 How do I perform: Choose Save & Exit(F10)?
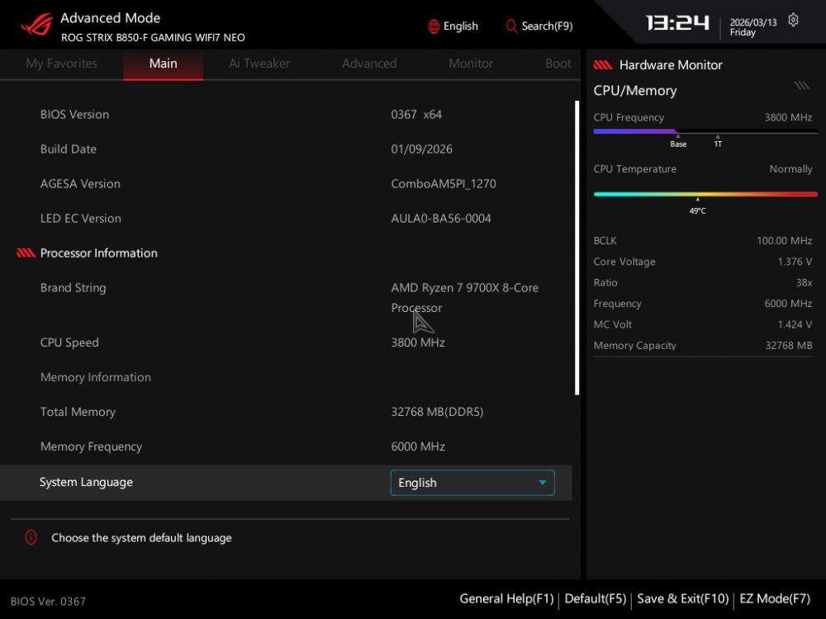tap(682, 599)
